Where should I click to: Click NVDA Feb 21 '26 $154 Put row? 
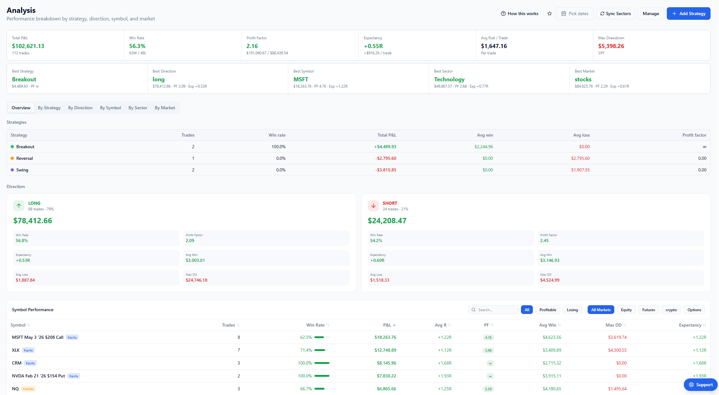[358, 376]
